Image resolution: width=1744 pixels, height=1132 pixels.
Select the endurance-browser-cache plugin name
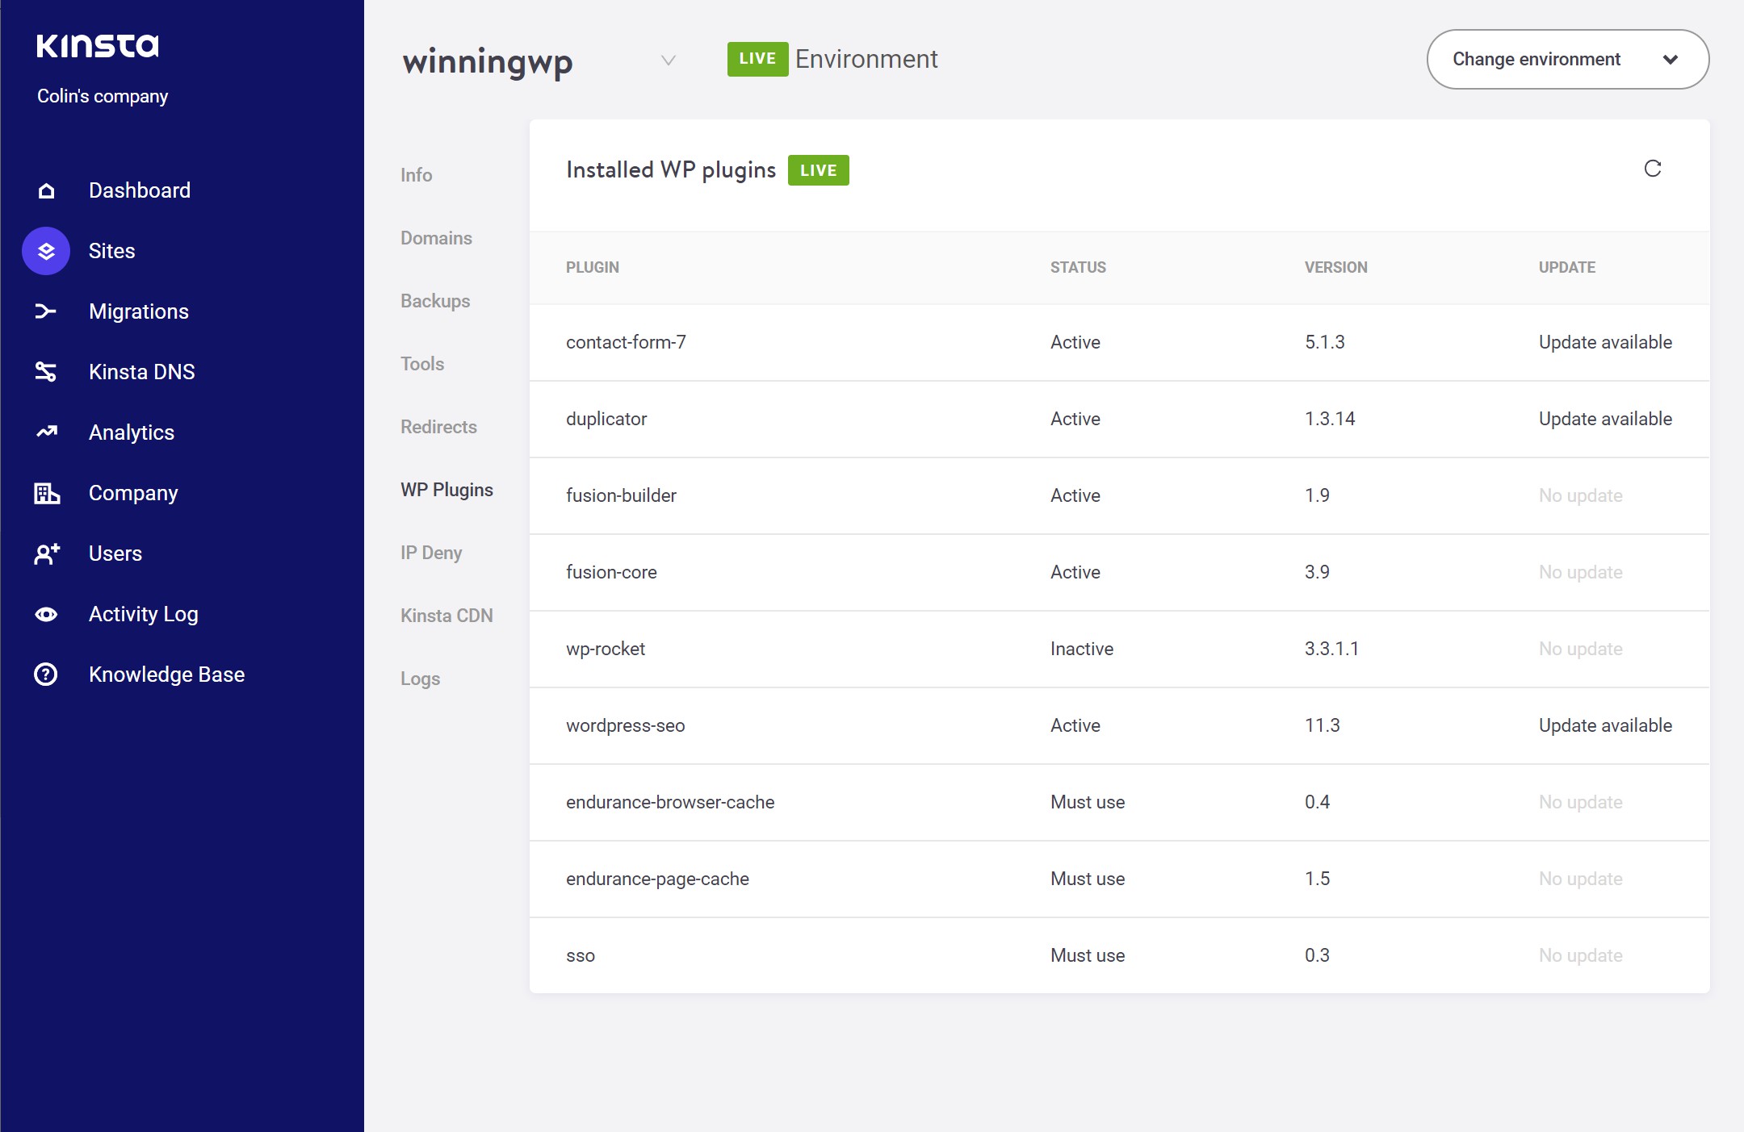(x=670, y=802)
